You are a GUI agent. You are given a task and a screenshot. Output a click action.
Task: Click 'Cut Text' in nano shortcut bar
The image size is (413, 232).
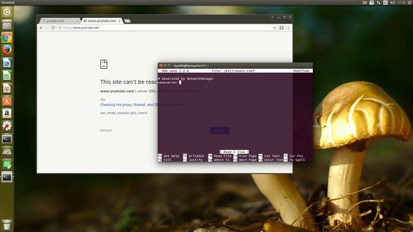[272, 156]
